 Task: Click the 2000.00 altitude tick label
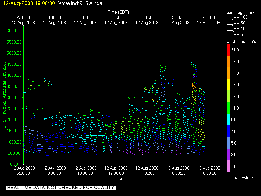pyautogui.click(x=14, y=120)
